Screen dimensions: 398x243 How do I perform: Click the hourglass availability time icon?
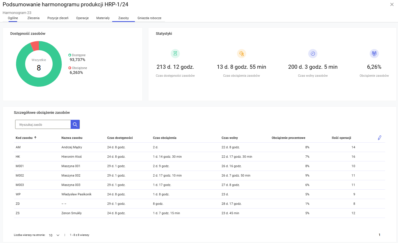pyautogui.click(x=175, y=53)
